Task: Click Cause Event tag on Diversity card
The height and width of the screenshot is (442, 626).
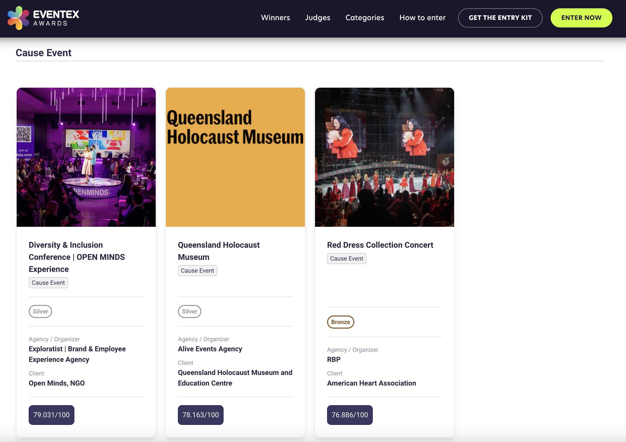Action: click(x=48, y=283)
